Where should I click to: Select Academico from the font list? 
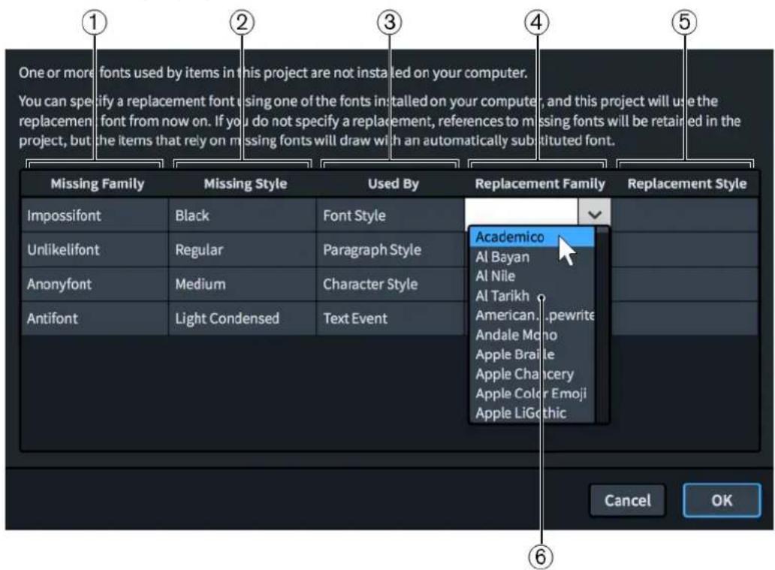532,237
